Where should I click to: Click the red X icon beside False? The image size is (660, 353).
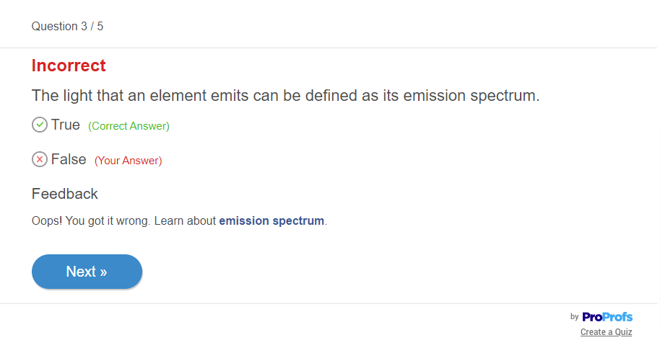[40, 159]
